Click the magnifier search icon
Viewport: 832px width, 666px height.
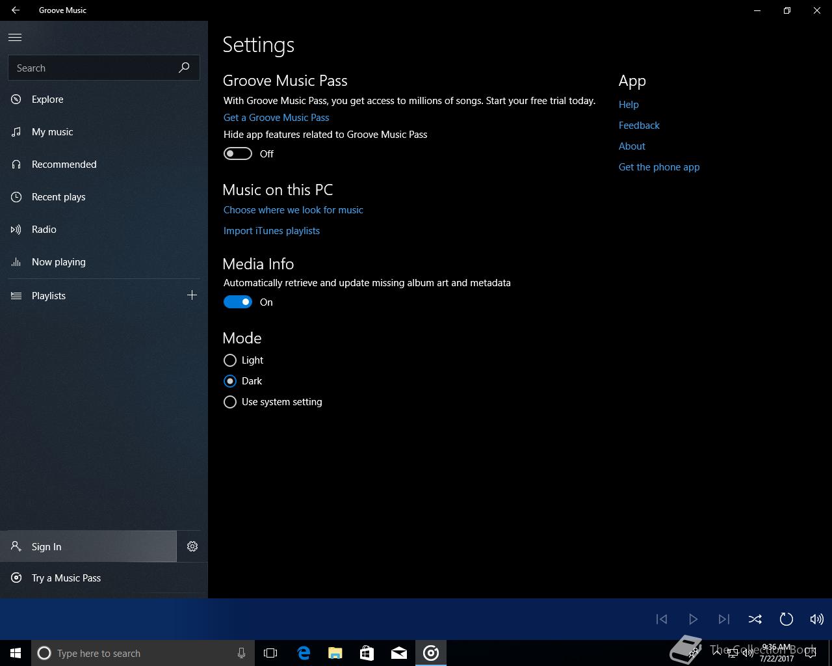184,68
